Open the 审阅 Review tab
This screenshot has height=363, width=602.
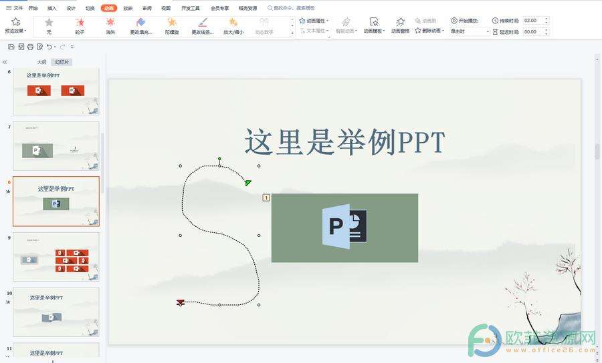pyautogui.click(x=147, y=8)
